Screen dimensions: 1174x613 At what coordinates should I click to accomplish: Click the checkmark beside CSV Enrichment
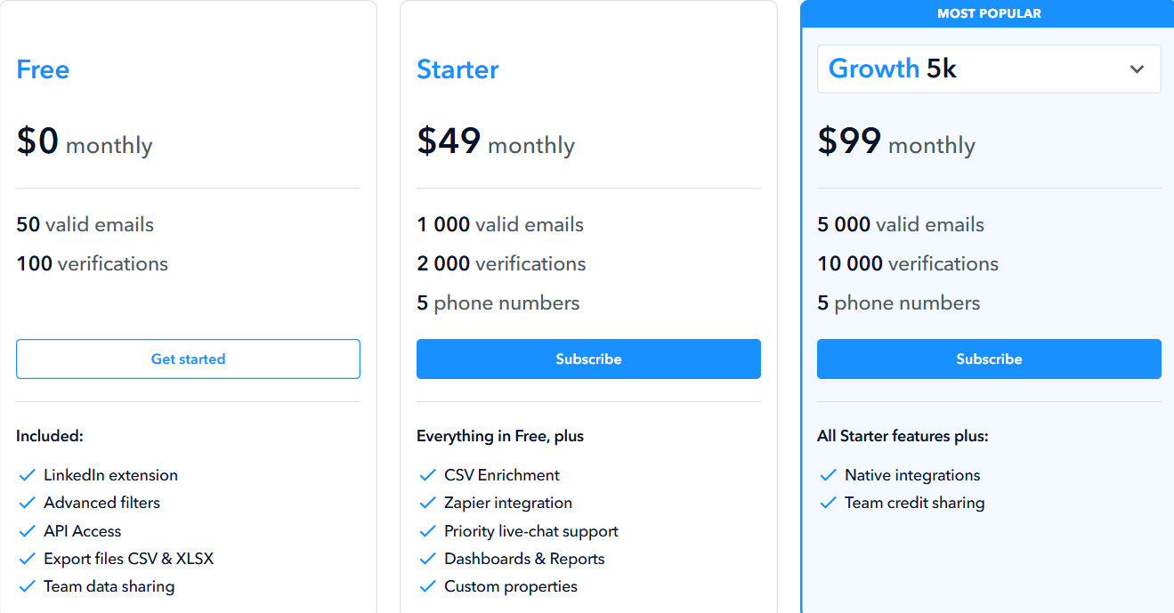pyautogui.click(x=427, y=475)
